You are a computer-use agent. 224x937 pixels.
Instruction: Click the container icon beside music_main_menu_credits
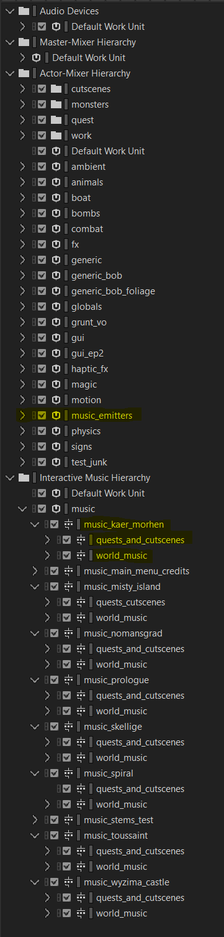[69, 571]
